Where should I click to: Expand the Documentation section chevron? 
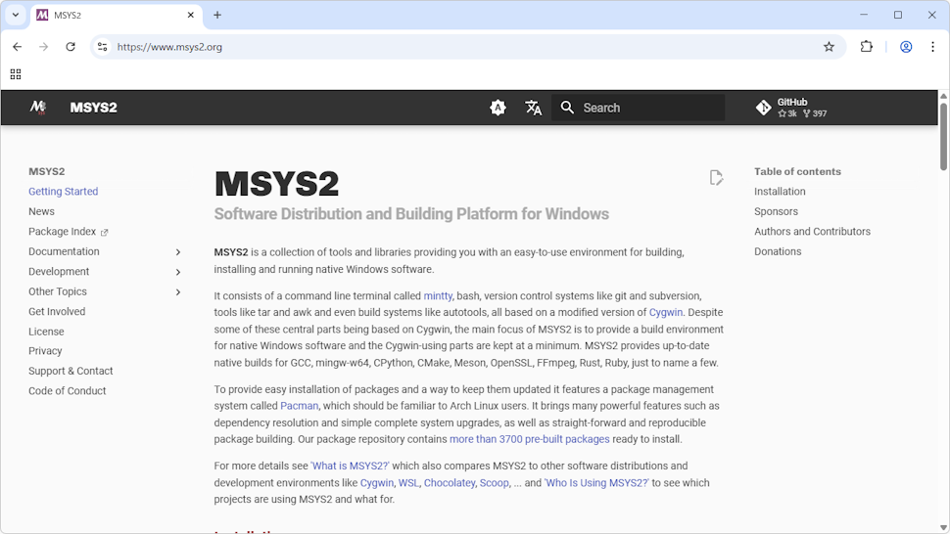[x=178, y=252]
